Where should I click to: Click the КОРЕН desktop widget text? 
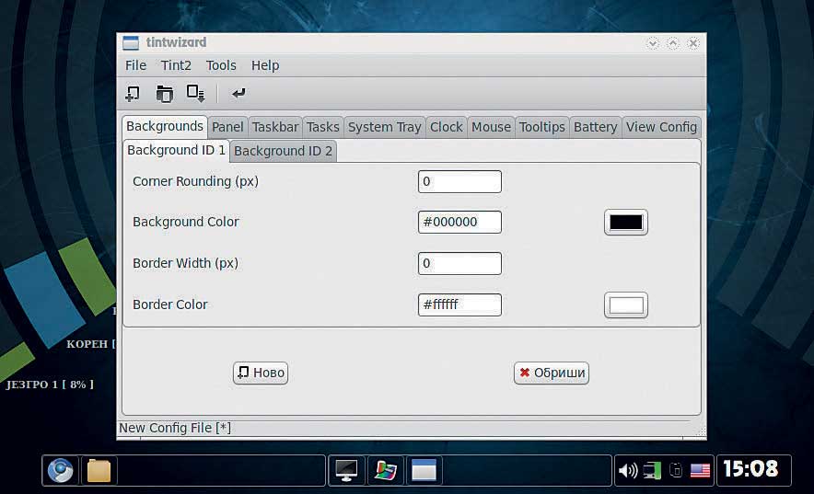[90, 344]
